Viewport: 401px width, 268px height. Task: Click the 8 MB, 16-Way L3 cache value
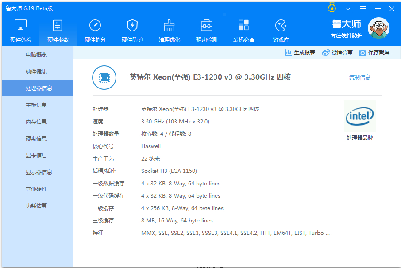(177, 221)
